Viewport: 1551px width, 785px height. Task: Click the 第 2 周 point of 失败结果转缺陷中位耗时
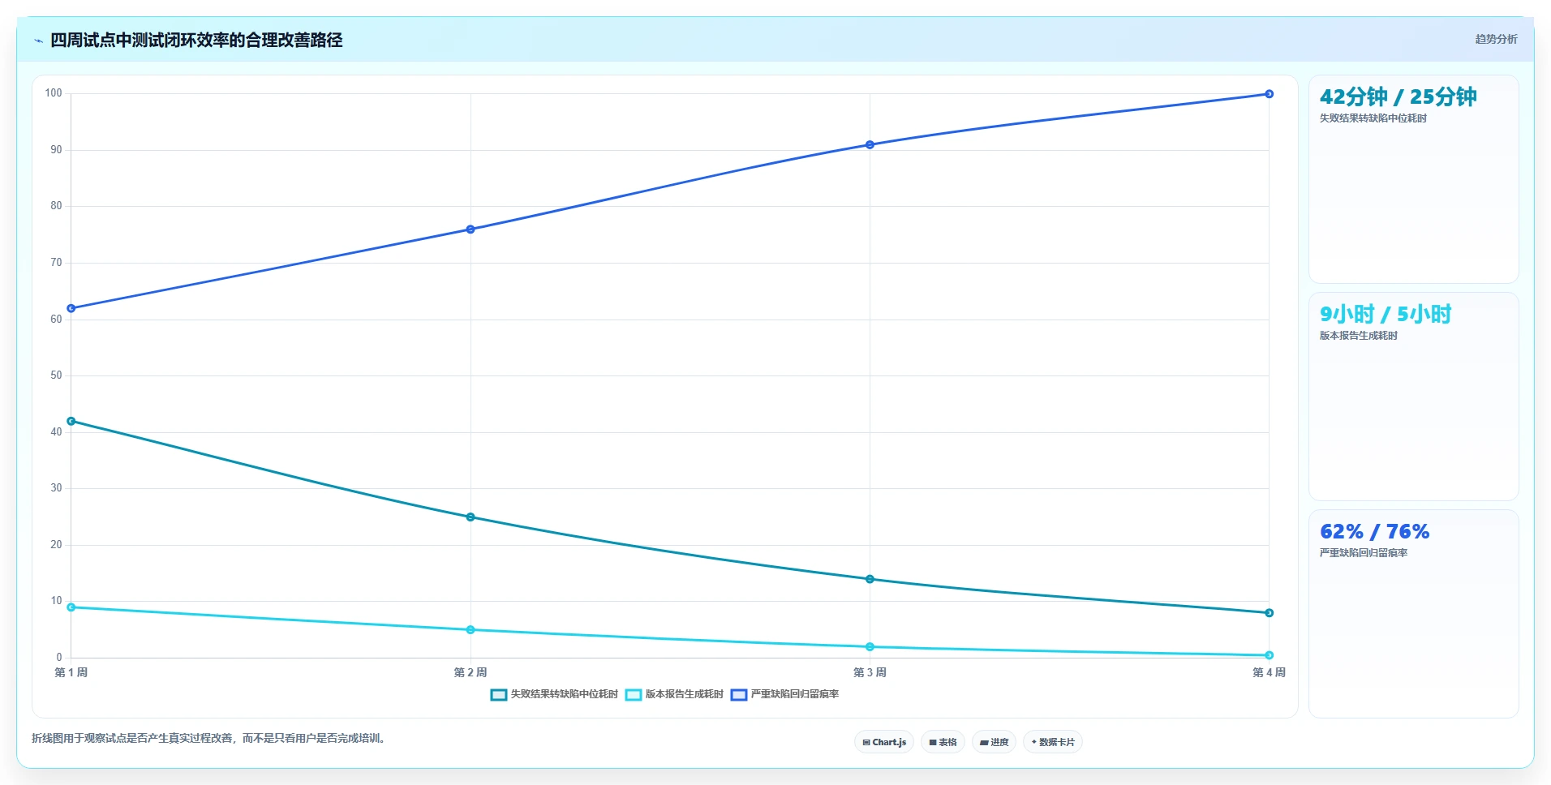click(x=470, y=517)
